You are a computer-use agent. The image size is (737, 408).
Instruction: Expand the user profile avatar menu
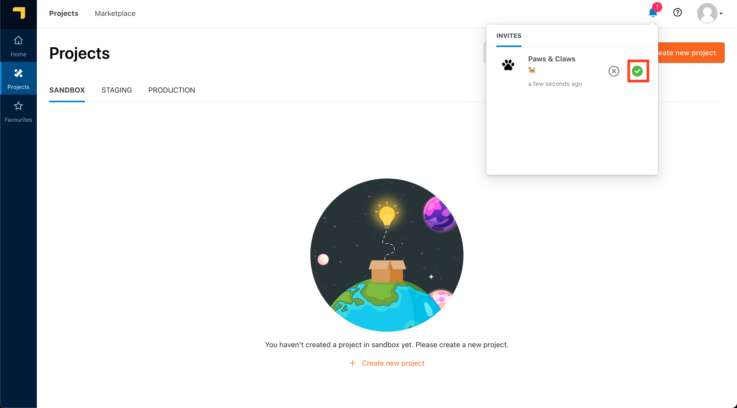[x=707, y=13]
